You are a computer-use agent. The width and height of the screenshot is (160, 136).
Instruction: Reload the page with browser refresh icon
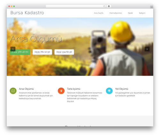[104, 6]
